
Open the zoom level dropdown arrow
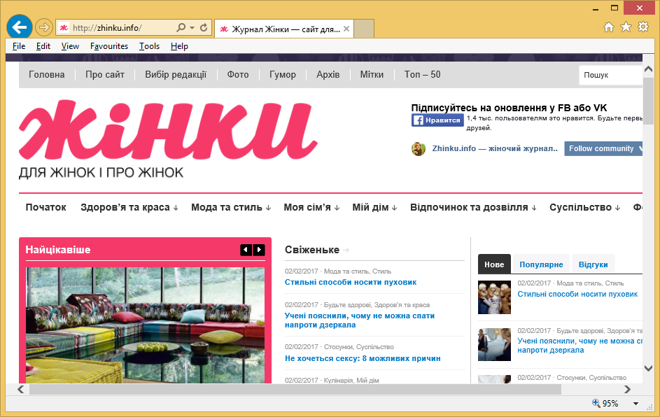[x=636, y=404]
